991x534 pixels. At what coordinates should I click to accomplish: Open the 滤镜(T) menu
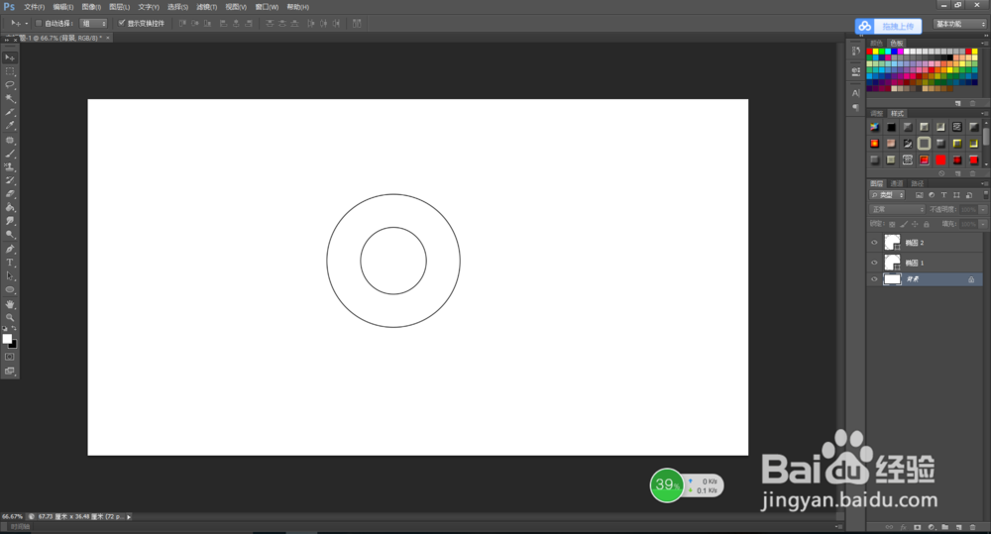pyautogui.click(x=207, y=7)
